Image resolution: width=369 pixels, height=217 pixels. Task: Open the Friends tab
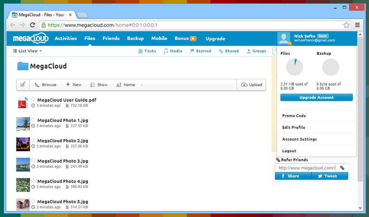point(111,38)
